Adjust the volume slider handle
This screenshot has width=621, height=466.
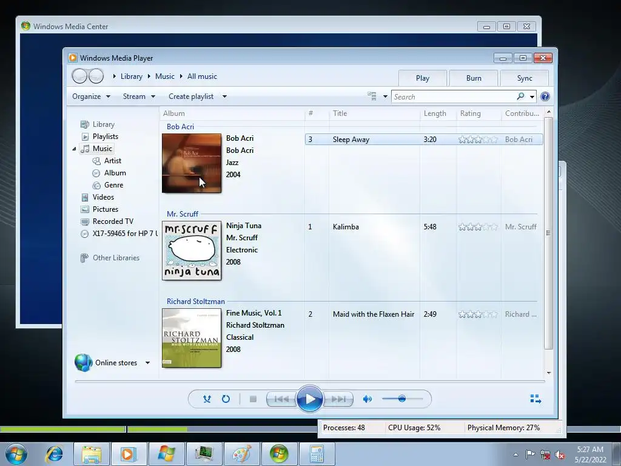402,399
